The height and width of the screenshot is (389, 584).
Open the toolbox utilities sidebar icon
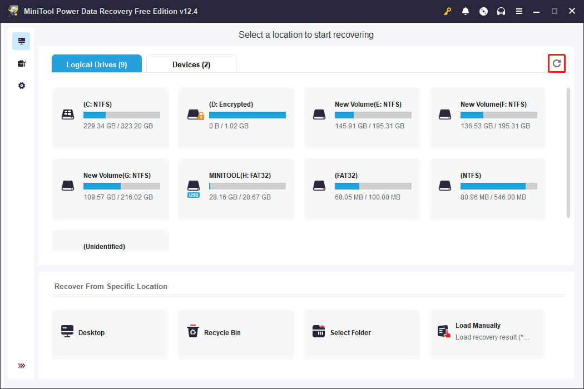(x=22, y=63)
